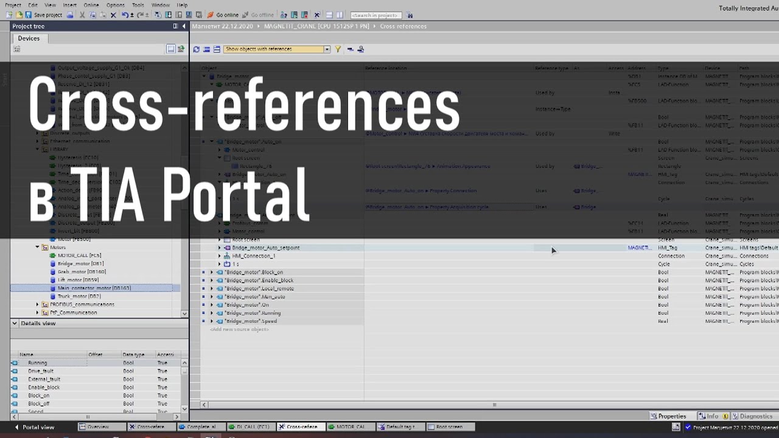The width and height of the screenshot is (779, 438).
Task: Split editor space horizontally icon
Action: (x=329, y=15)
